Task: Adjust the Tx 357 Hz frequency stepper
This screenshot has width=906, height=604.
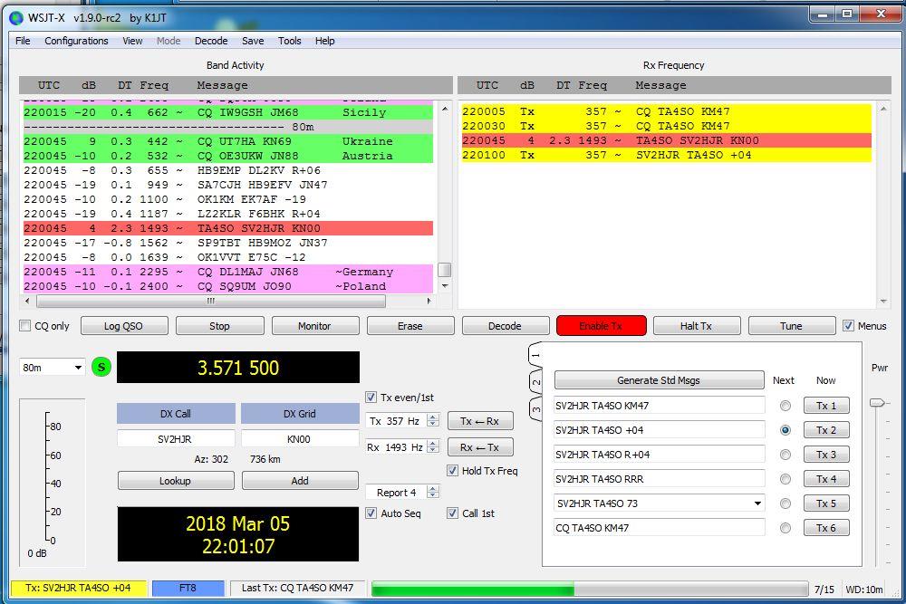Action: coord(433,420)
